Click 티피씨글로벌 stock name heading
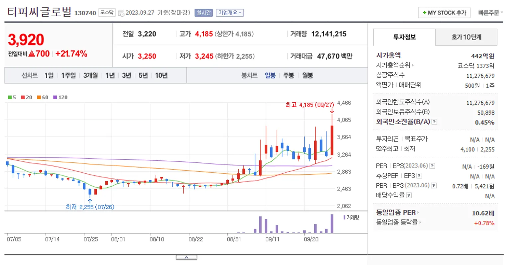 (39, 12)
